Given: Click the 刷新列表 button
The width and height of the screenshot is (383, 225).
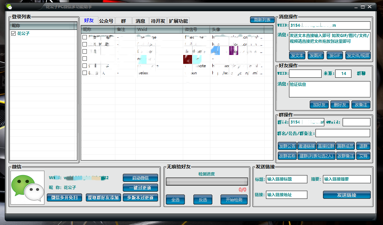Looking at the screenshot, I should (262, 20).
